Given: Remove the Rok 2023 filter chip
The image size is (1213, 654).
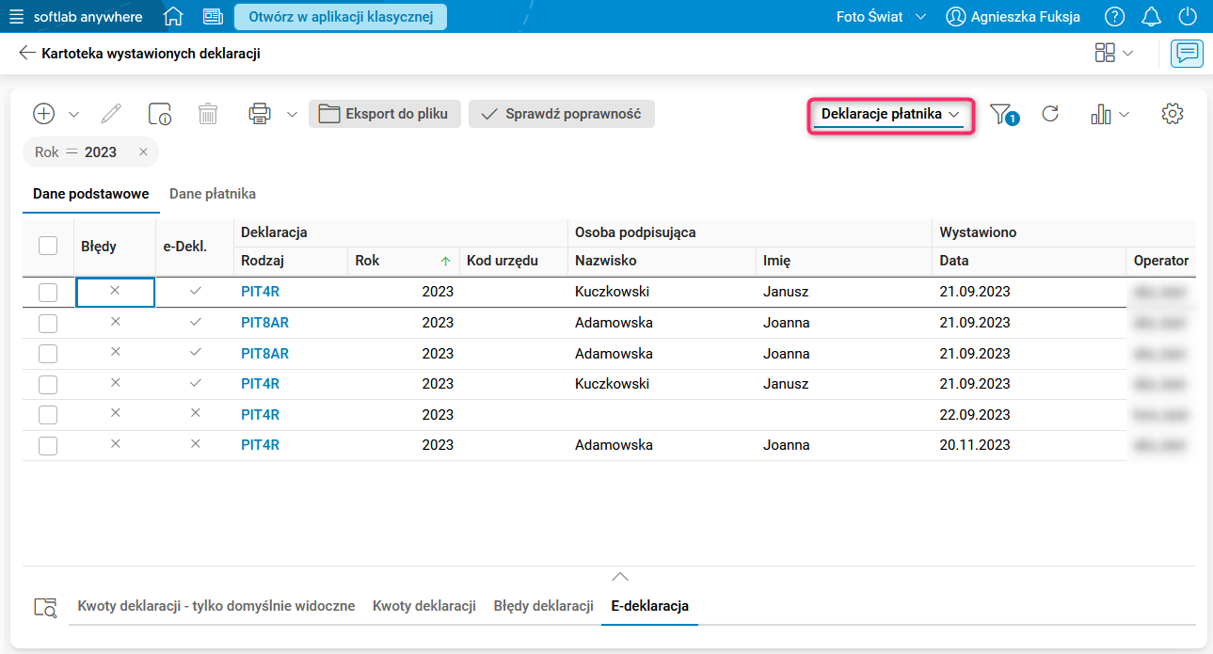Looking at the screenshot, I should tap(143, 152).
